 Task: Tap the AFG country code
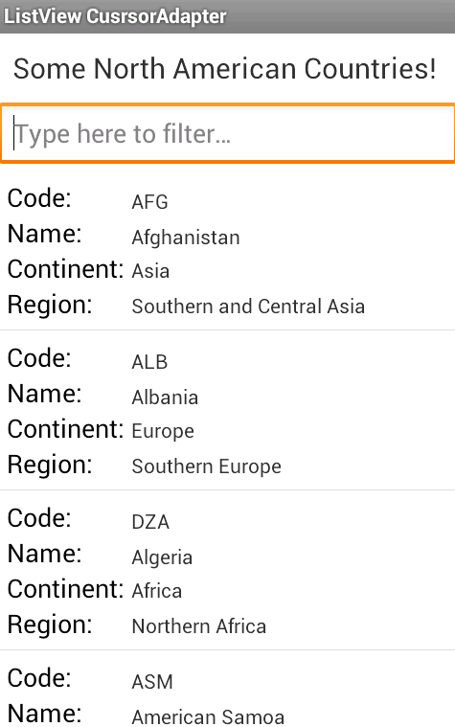(149, 202)
